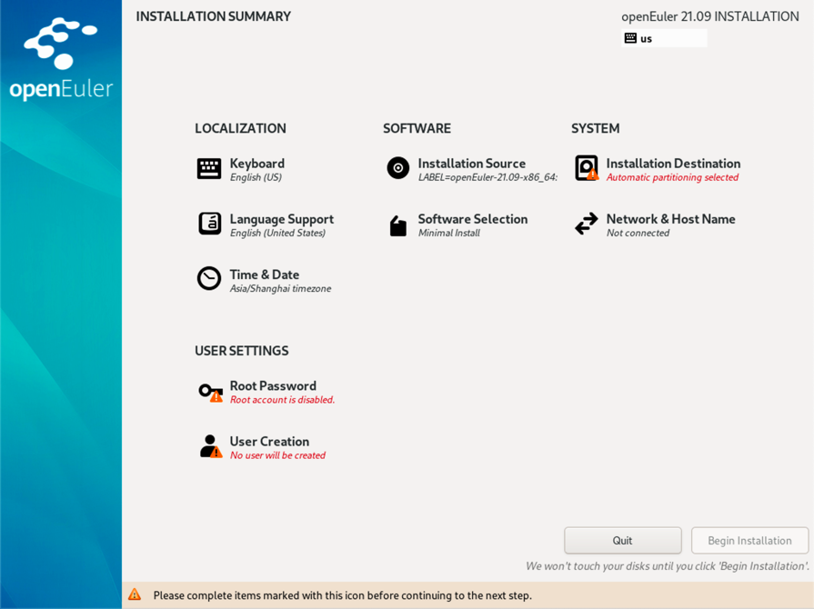Image resolution: width=814 pixels, height=609 pixels.
Task: Click the Network & Host Name arrows icon
Action: point(587,224)
